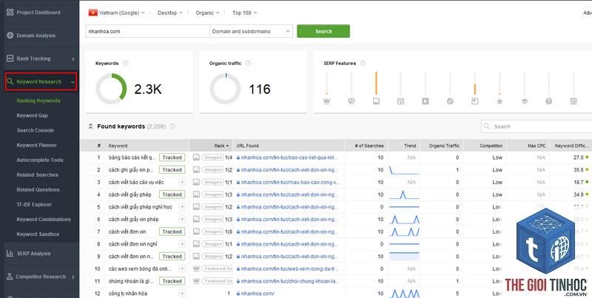Screen dimensions: 592x298
Task: Open TF-IDF Explorer in sidebar
Action: pos(34,204)
